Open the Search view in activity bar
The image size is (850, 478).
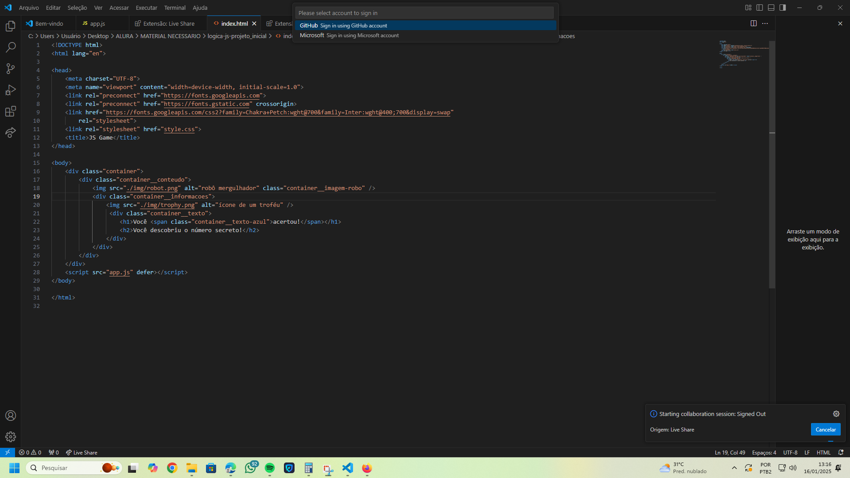[11, 47]
